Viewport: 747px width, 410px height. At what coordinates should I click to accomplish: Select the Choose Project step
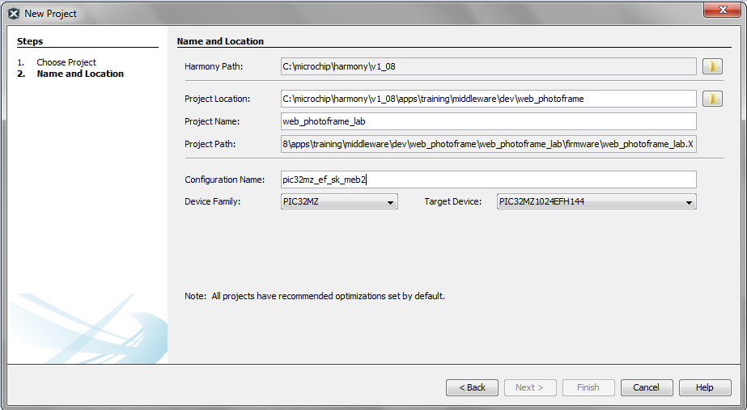66,62
